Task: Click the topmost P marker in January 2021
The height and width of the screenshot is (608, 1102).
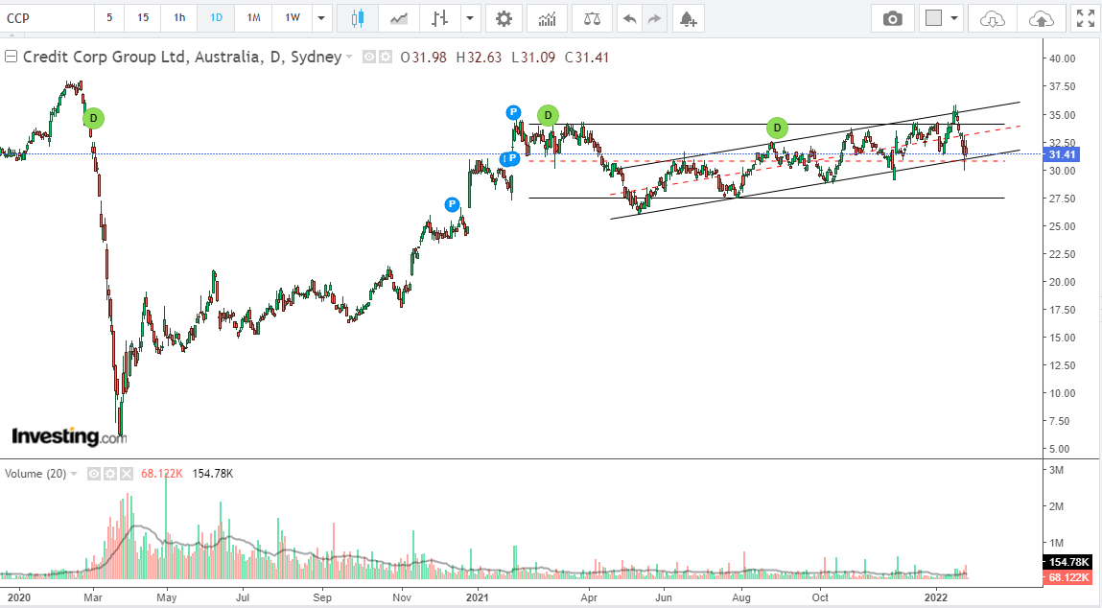Action: (x=514, y=112)
